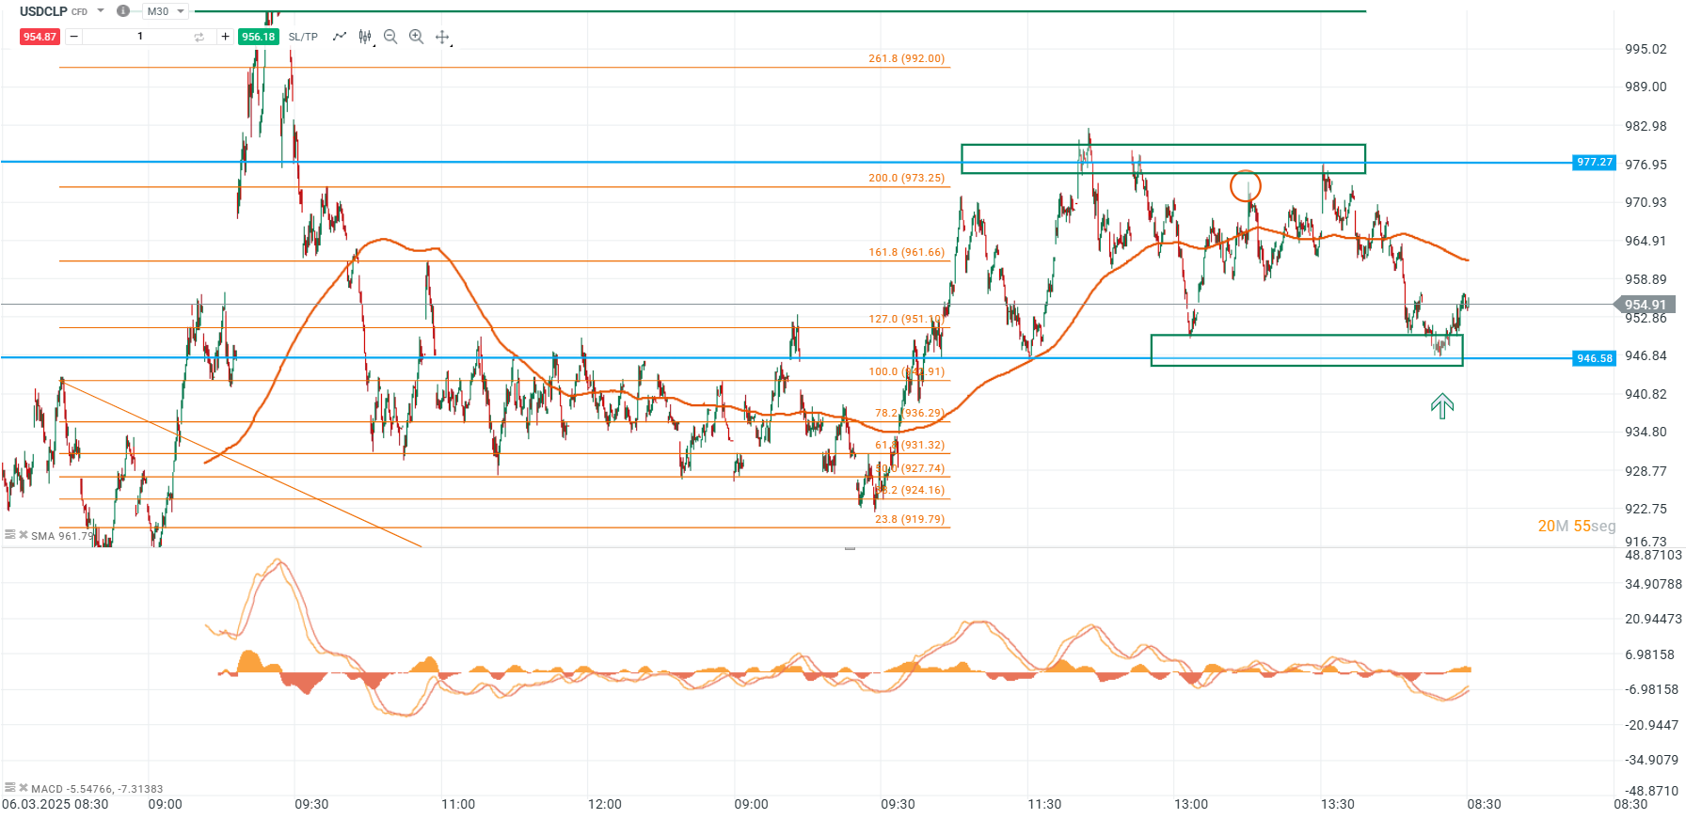The width and height of the screenshot is (1686, 819).
Task: Remove the SMA indicator
Action: pyautogui.click(x=24, y=535)
